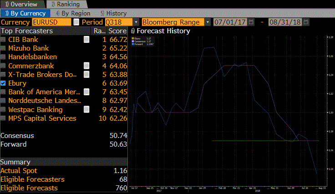Click Ebury yellow legend swatch
335x194 pixels.
(x=133, y=39)
